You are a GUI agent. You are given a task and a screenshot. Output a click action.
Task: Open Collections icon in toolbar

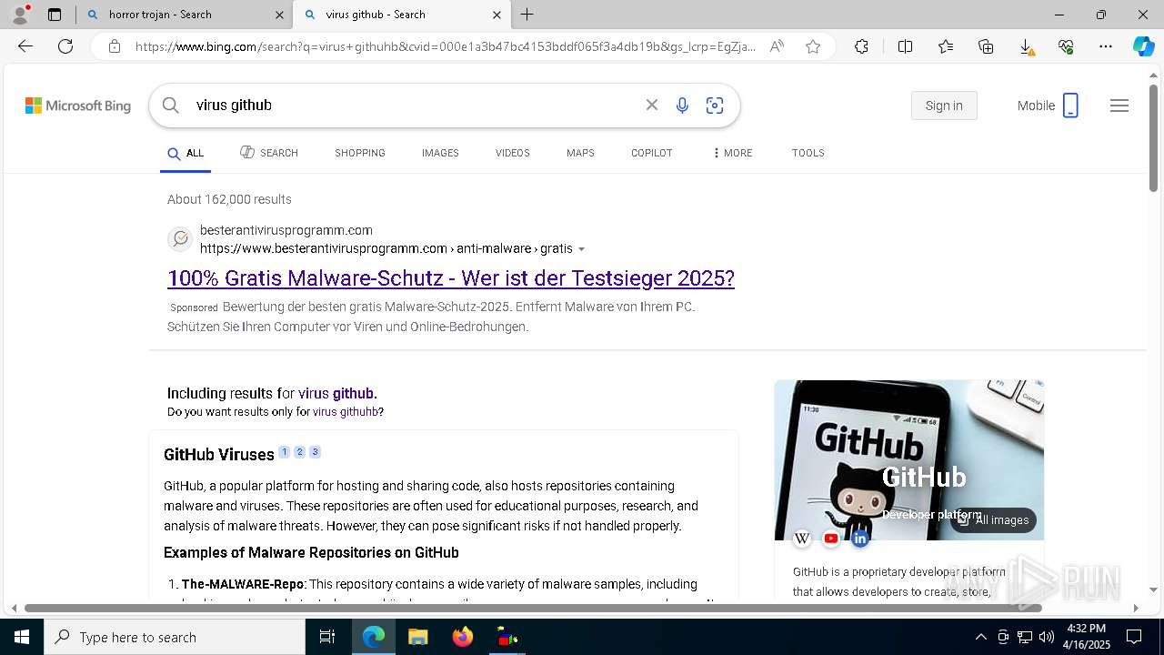[986, 46]
